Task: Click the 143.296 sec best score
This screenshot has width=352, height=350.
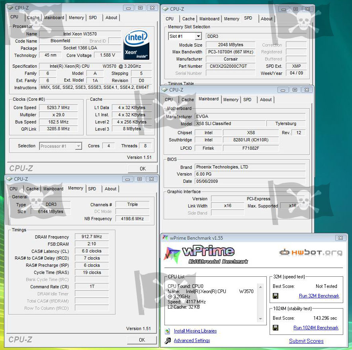Action: pyautogui.click(x=325, y=318)
